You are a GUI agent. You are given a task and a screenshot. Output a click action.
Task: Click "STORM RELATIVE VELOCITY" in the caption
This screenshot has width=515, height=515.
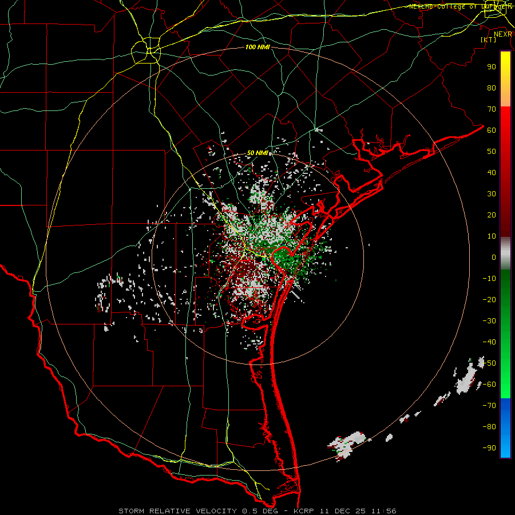coord(177,511)
